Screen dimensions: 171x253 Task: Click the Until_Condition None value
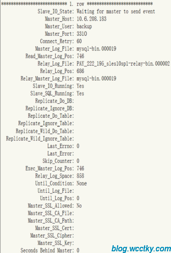82,183
